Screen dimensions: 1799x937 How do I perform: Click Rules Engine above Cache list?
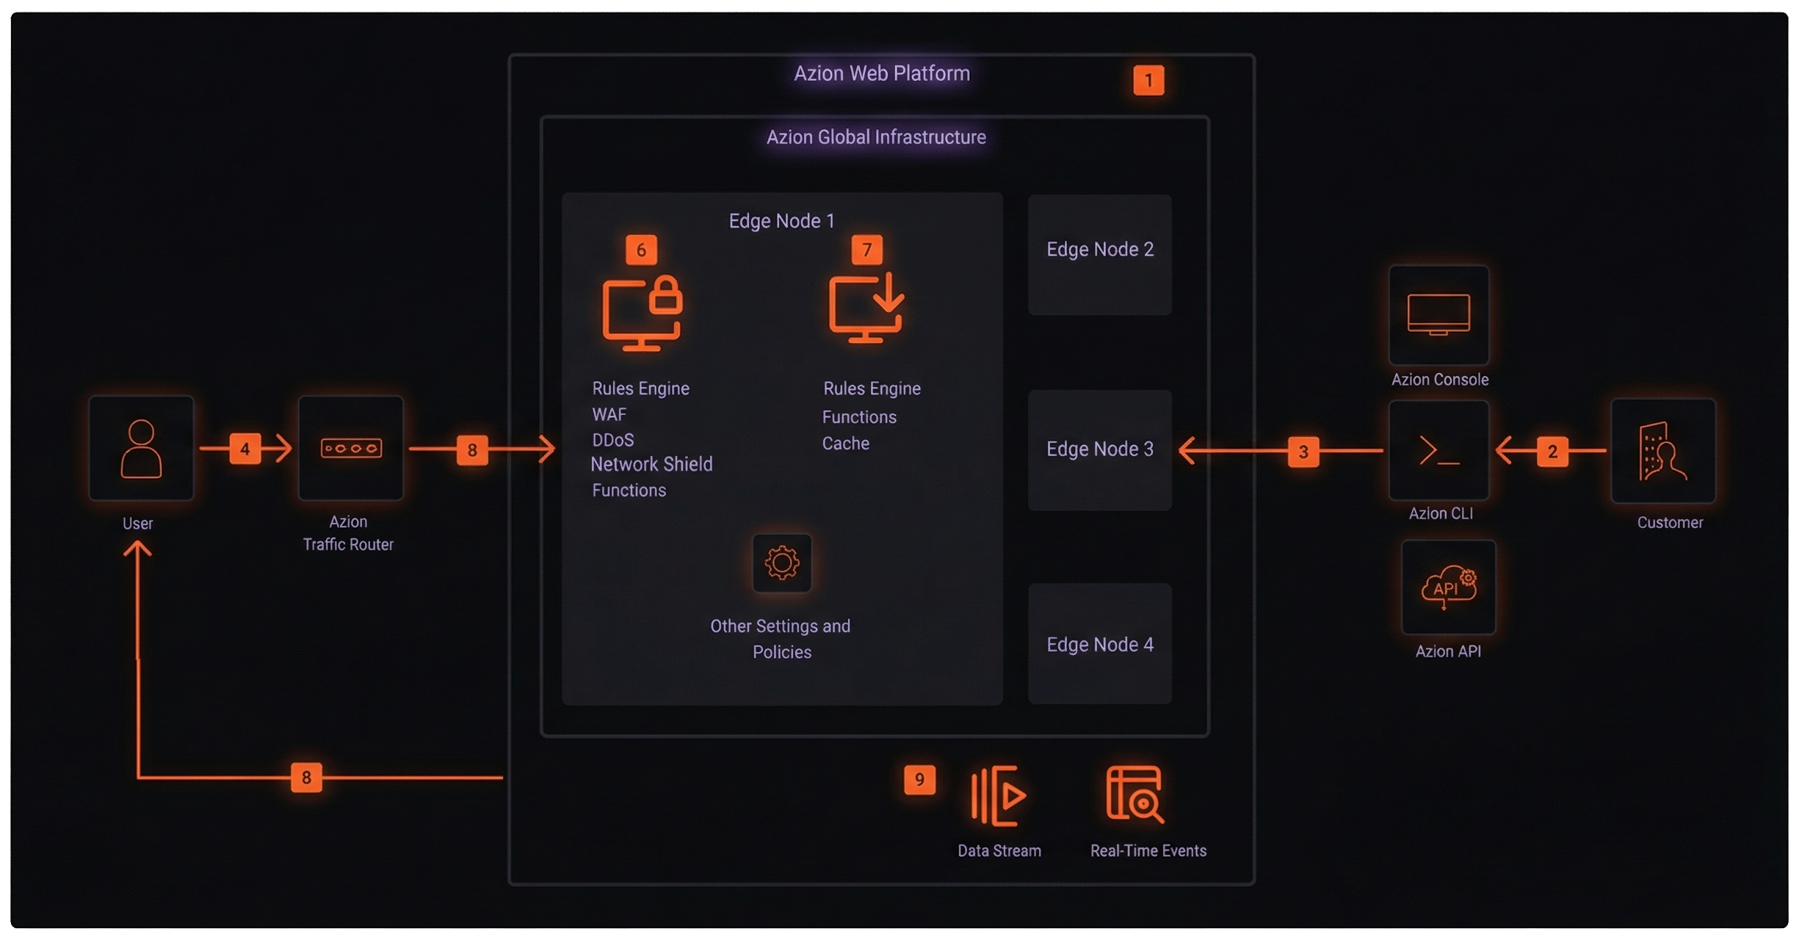pyautogui.click(x=872, y=388)
